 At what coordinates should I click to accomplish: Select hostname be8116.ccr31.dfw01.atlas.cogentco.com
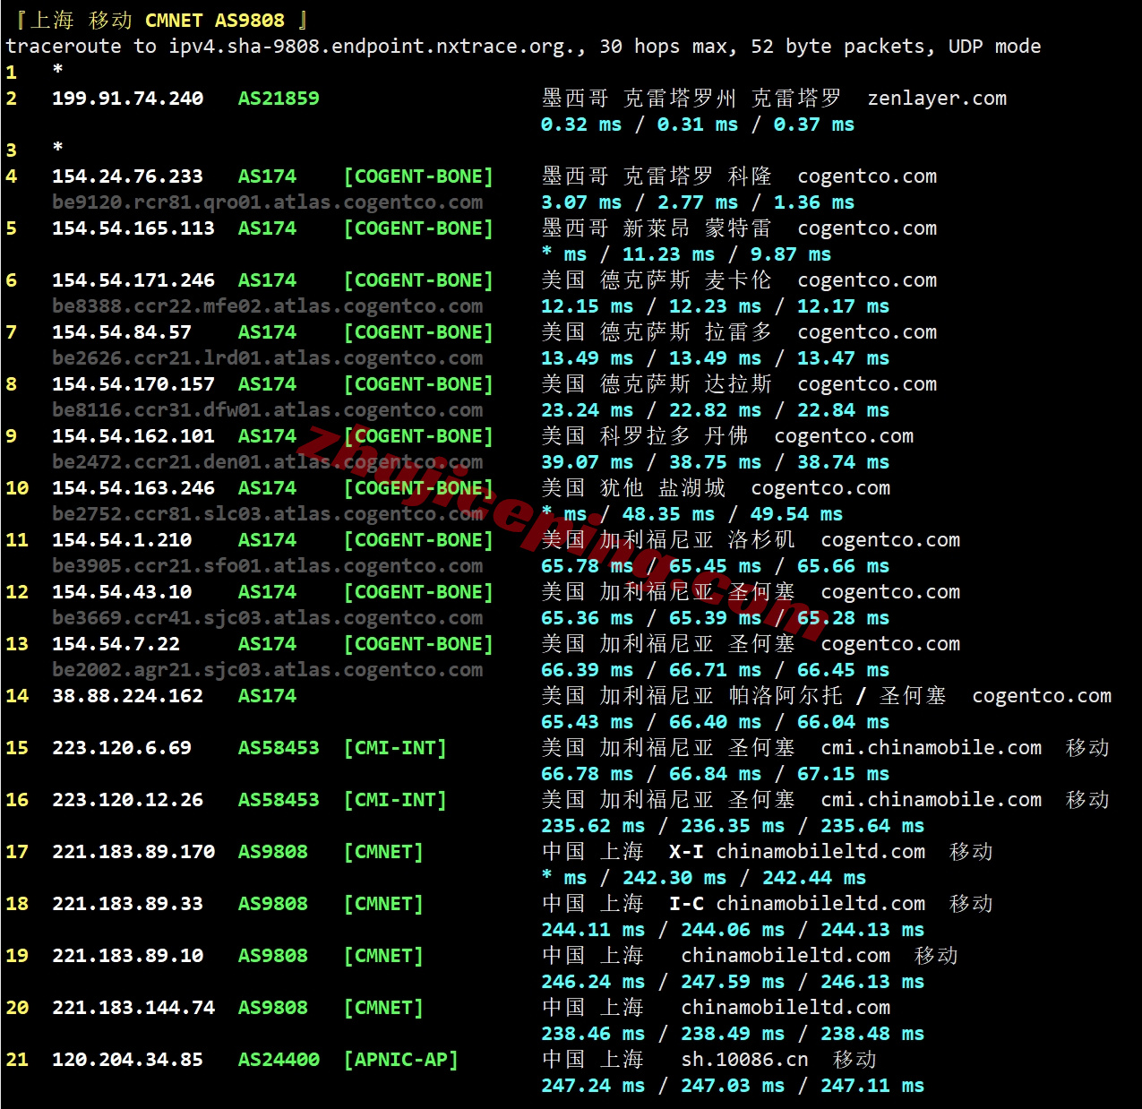(268, 410)
